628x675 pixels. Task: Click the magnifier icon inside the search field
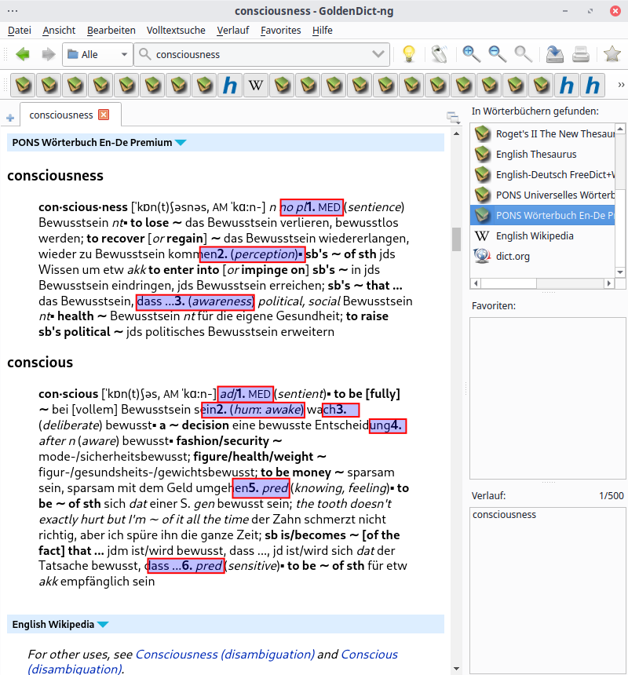(x=145, y=54)
